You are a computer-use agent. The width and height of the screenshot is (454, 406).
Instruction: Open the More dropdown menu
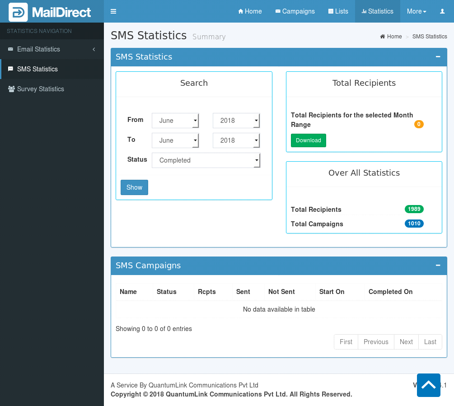click(x=417, y=11)
